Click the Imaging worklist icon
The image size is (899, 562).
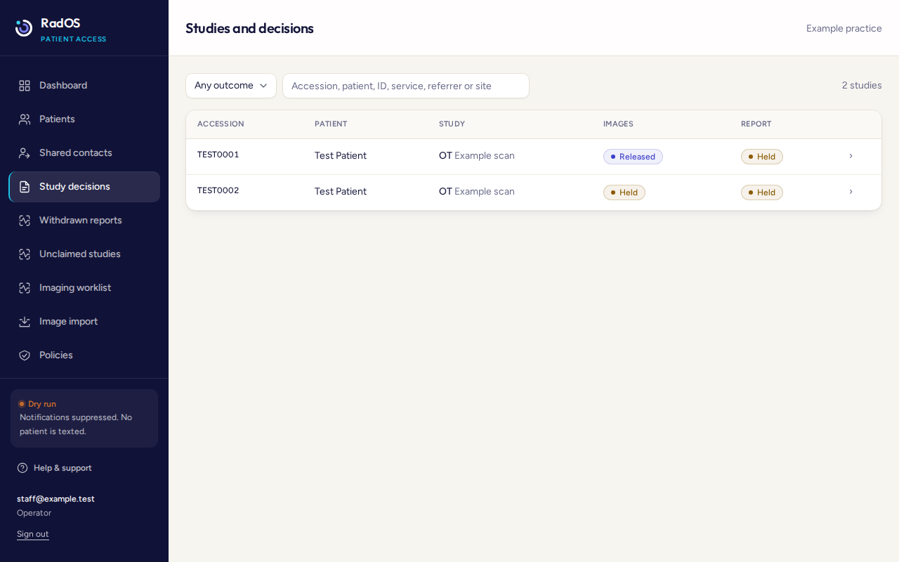[x=25, y=288]
